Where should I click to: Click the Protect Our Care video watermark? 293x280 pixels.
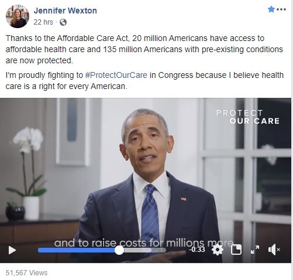pos(248,117)
